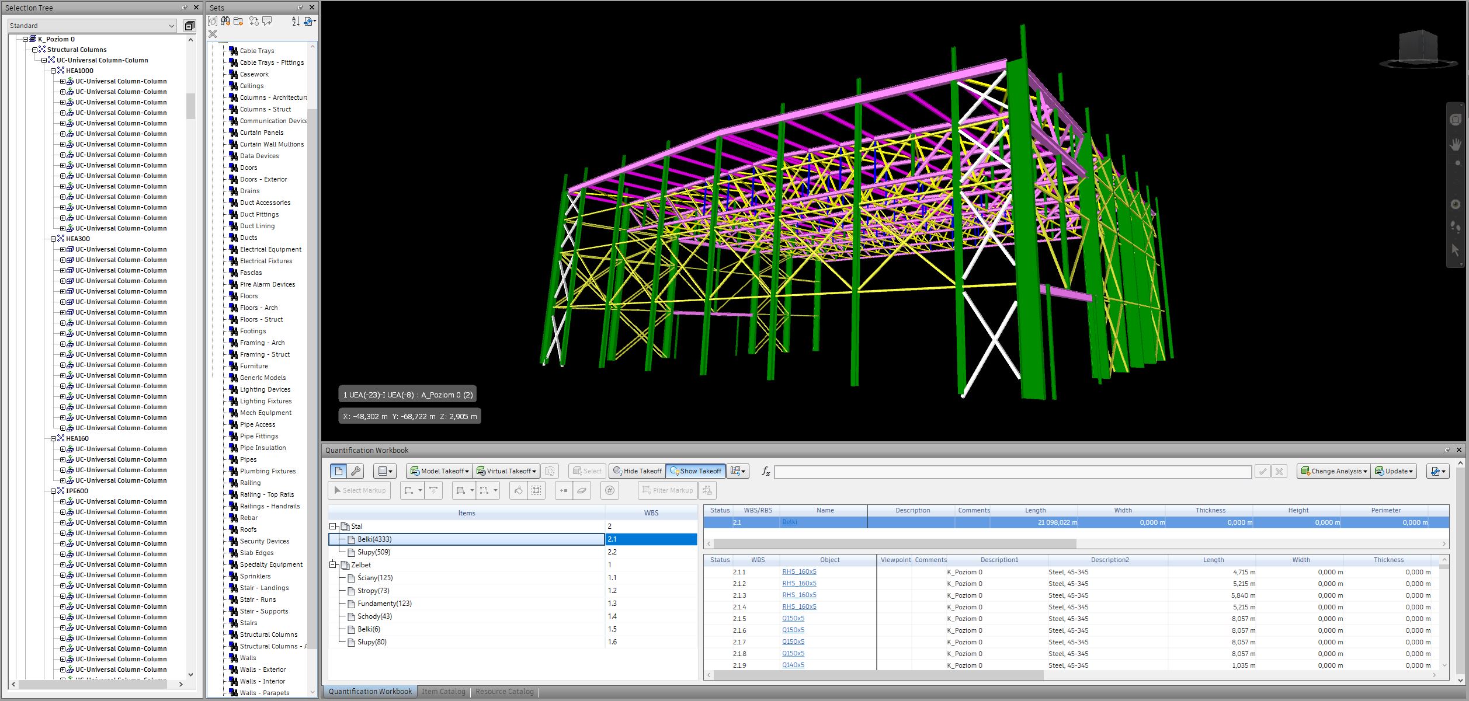Click the Save Search Set binoculars icon
The height and width of the screenshot is (701, 1469).
click(225, 22)
